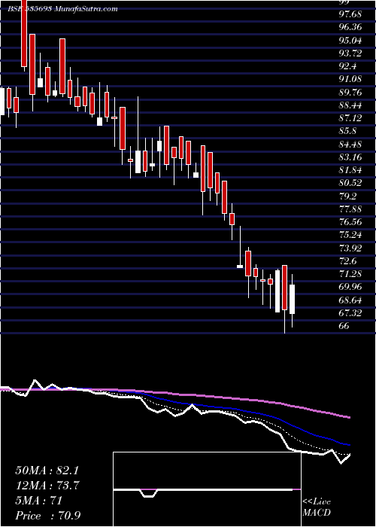The height and width of the screenshot is (527, 376).
Task: Select the 92.4 price axis label
Action: tap(347, 66)
